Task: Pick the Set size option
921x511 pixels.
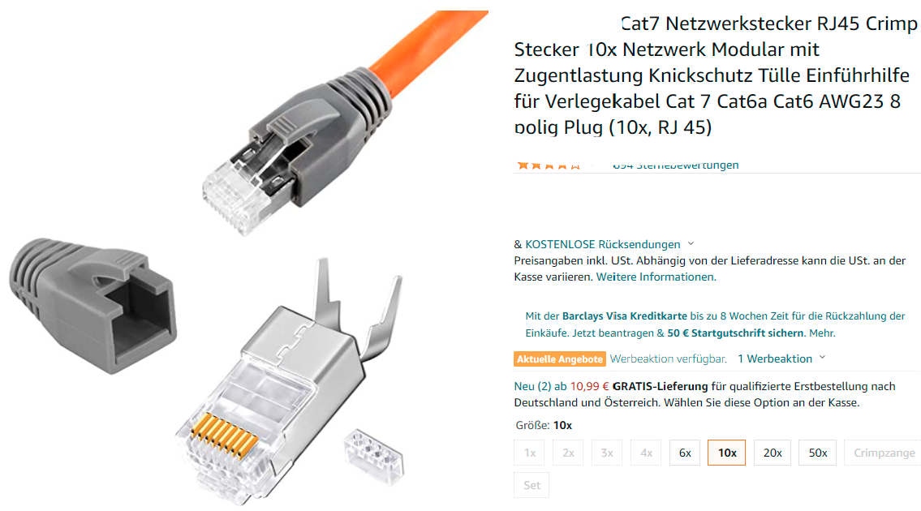Action: [x=532, y=485]
